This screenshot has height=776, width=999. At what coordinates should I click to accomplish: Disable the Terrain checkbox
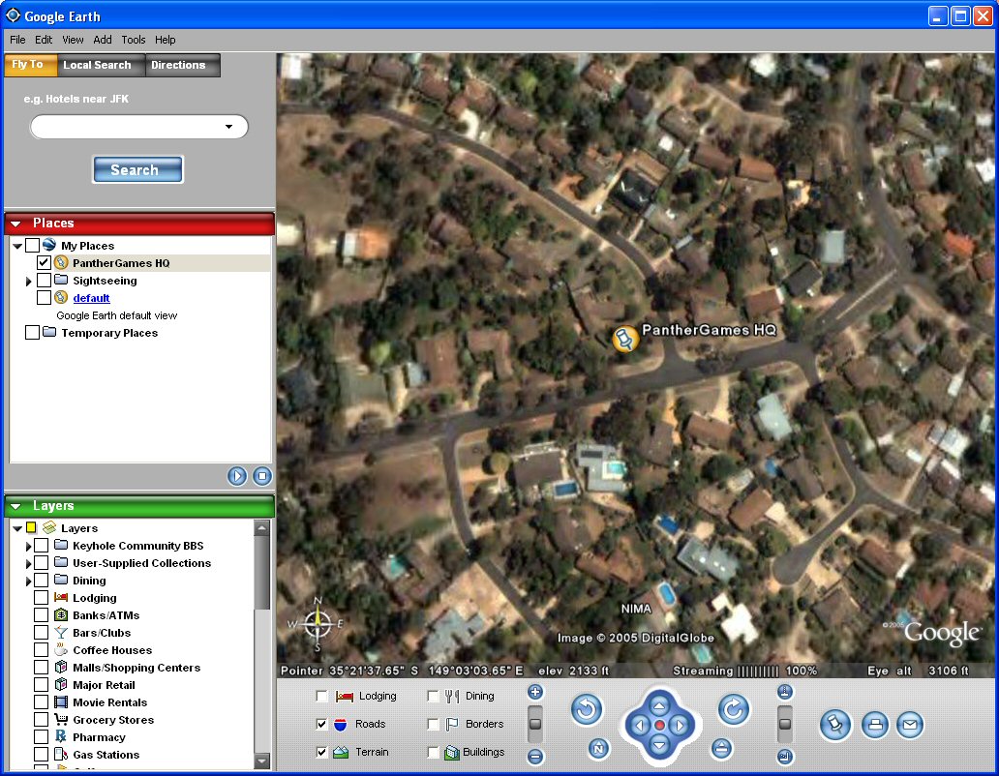pos(321,752)
